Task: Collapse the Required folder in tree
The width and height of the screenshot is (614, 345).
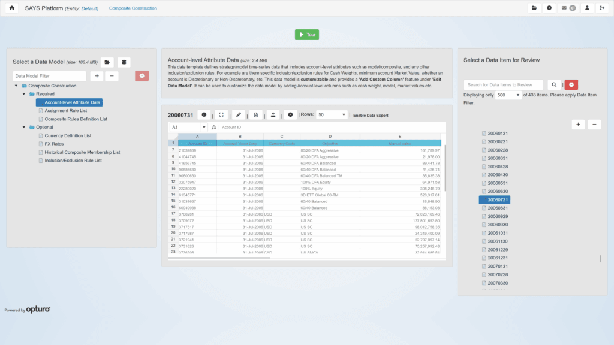Action: tap(24, 94)
